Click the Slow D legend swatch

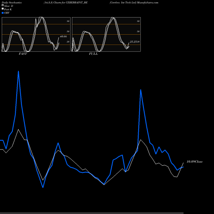pyautogui.click(x=3, y=6)
